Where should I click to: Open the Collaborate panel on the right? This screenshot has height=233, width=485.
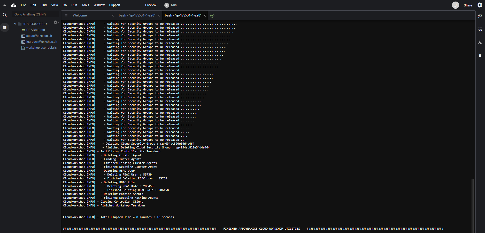[x=480, y=16]
